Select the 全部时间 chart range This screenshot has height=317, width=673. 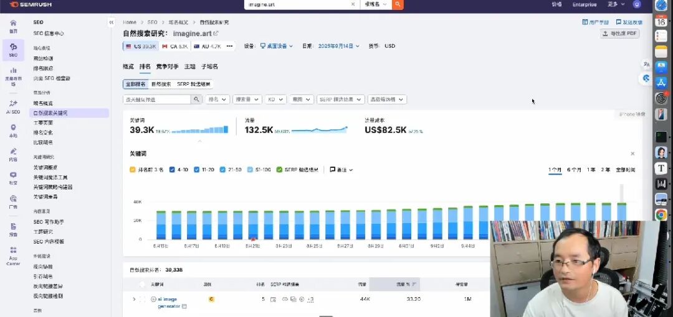coord(626,170)
